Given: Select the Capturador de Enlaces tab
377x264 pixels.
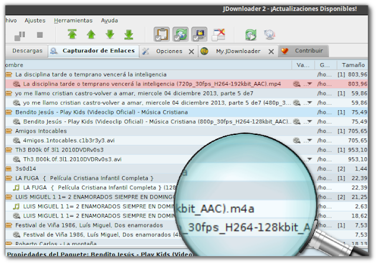Looking at the screenshot, I should point(94,51).
